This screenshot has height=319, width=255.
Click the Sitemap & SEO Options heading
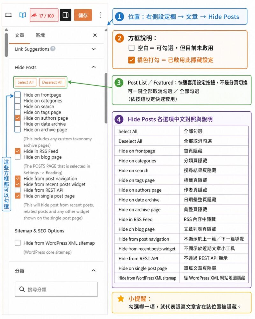(x=40, y=231)
